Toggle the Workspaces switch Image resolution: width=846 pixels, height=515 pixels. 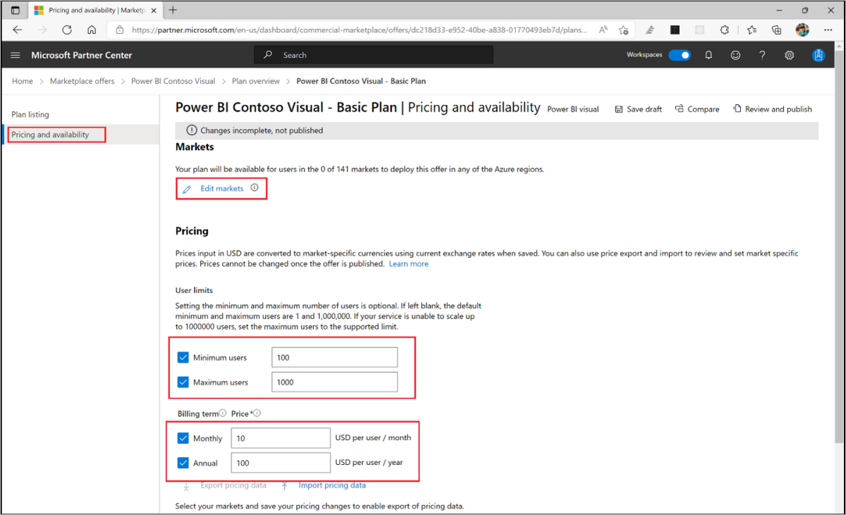pyautogui.click(x=680, y=55)
